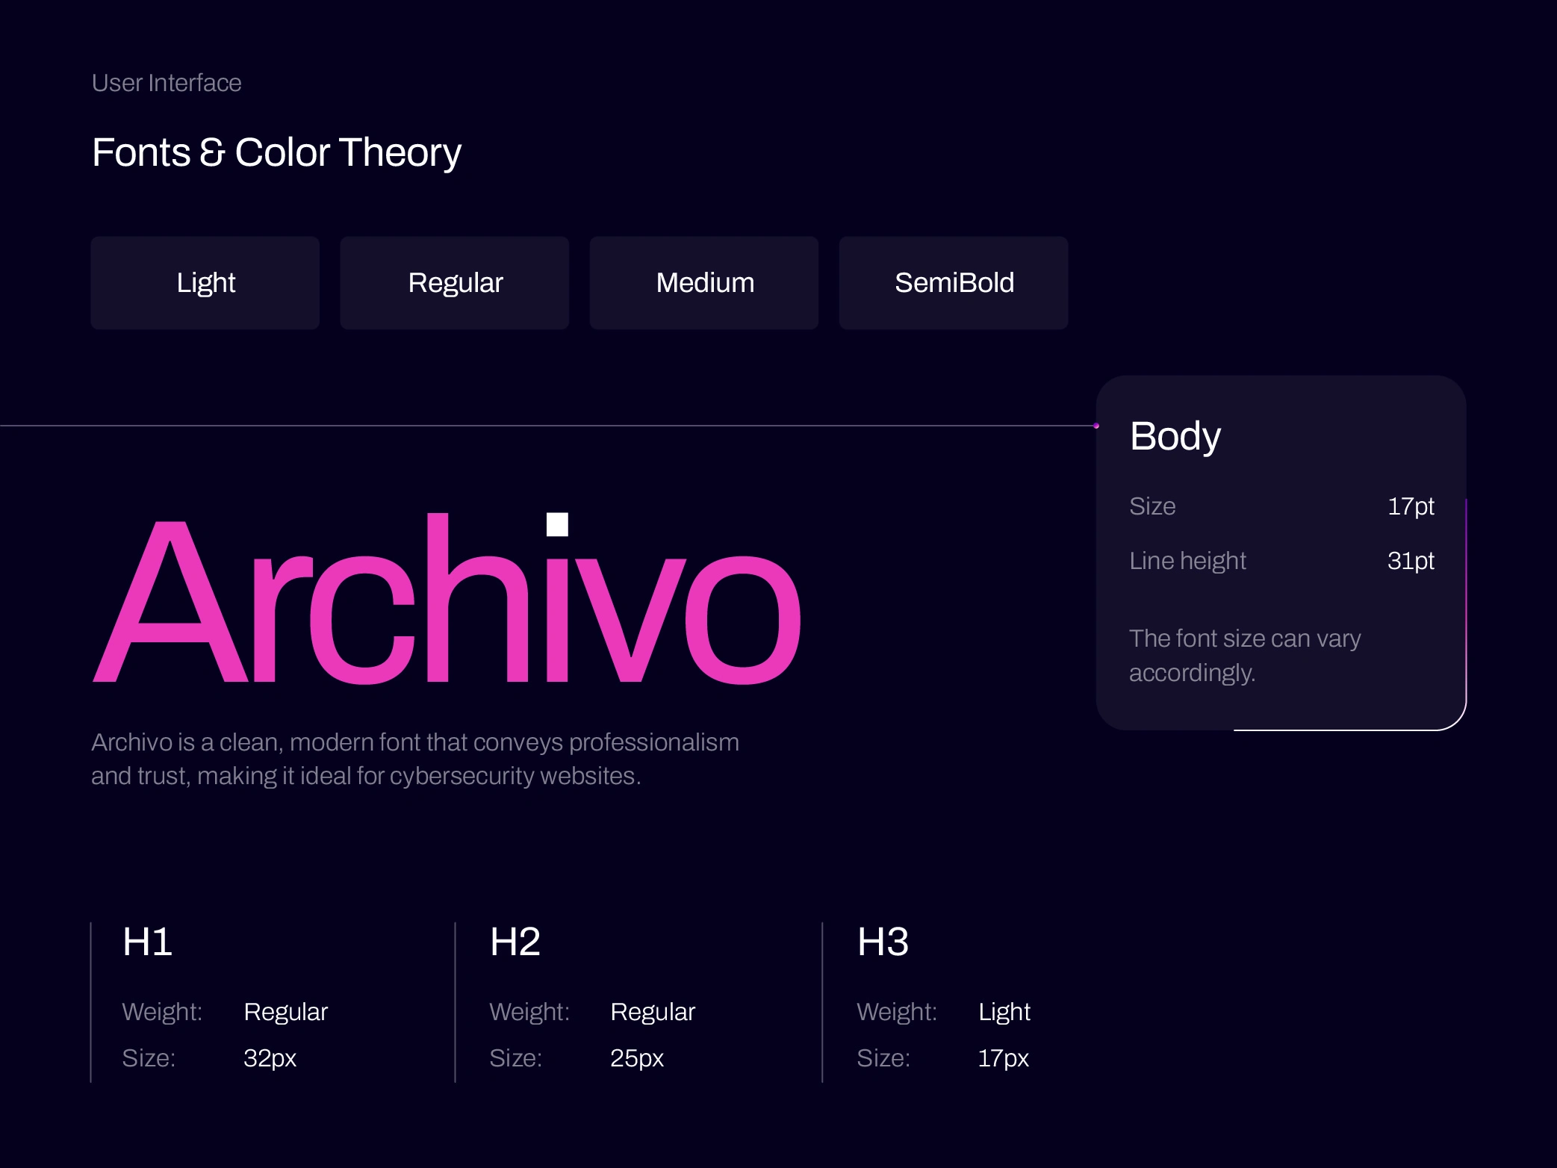
Task: Click the small pink dot on divider line
Action: pyautogui.click(x=1096, y=426)
